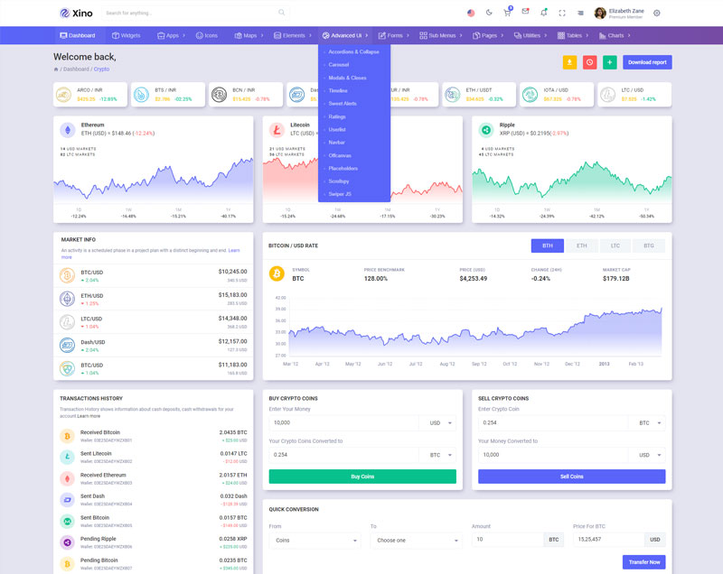Click the green plus icon button

(609, 62)
